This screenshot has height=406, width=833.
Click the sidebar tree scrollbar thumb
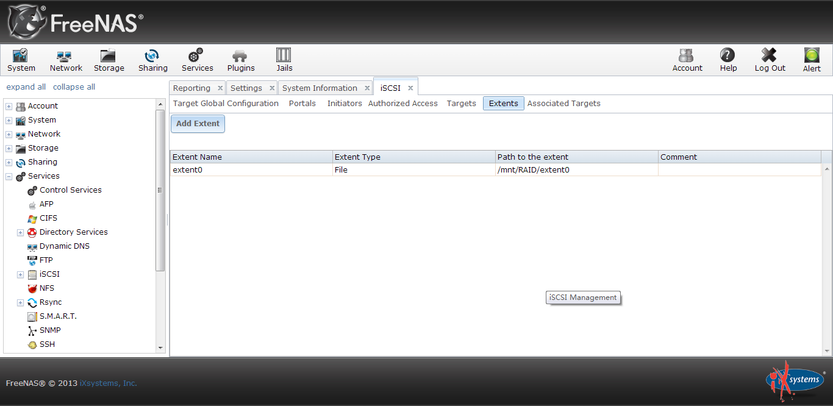coord(160,191)
